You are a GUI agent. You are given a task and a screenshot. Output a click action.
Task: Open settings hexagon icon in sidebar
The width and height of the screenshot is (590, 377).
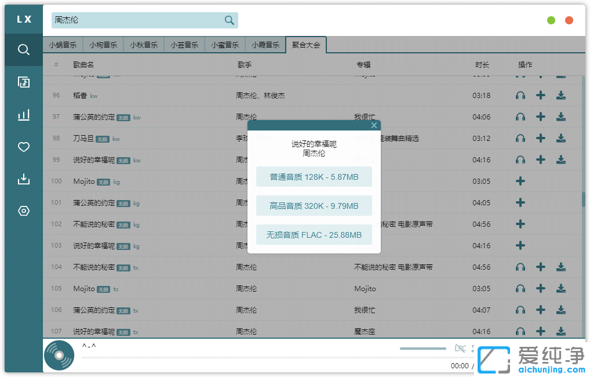point(24,211)
